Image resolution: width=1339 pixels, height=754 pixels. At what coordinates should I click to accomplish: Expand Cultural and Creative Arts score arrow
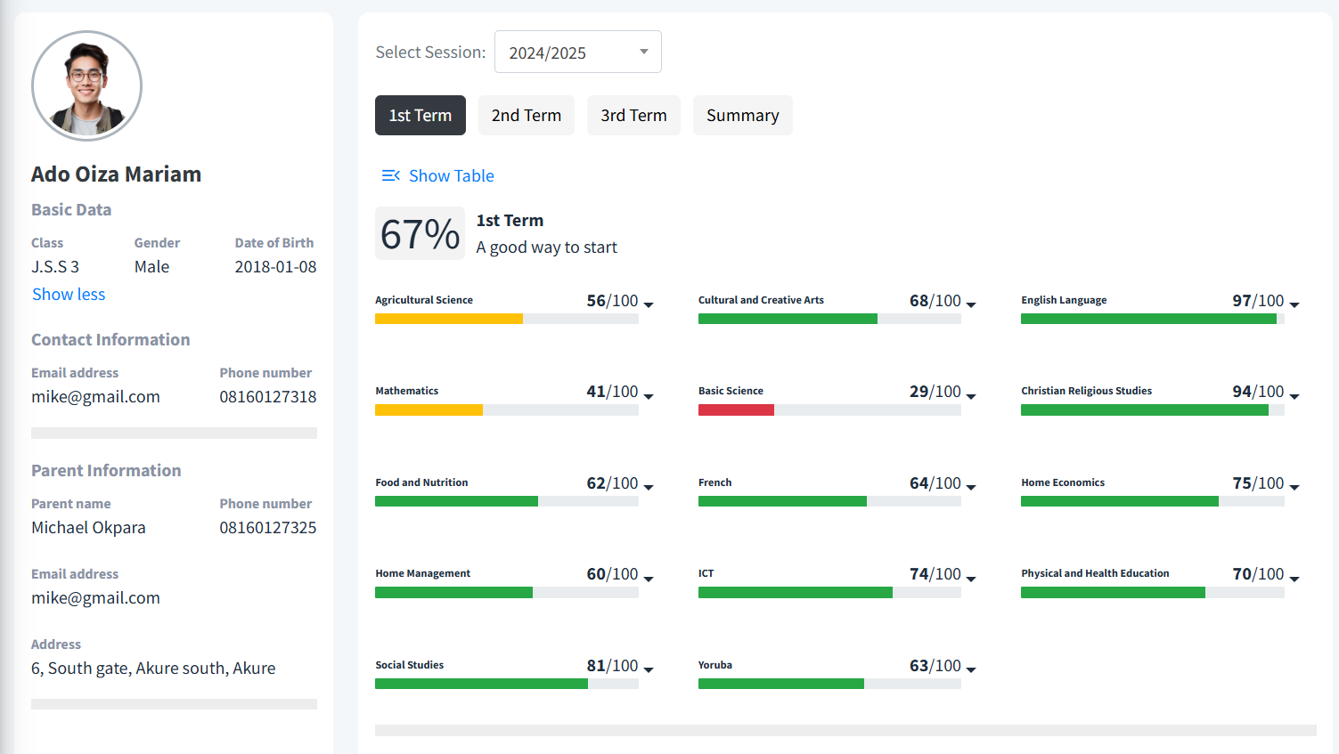click(971, 304)
